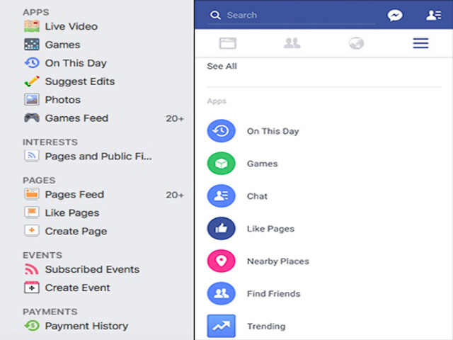Click the Like Pages flag icon
This screenshot has width=453, height=340.
[32, 212]
